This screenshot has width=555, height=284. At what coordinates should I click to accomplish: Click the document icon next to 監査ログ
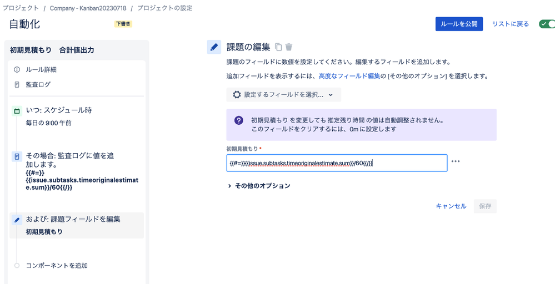tap(17, 84)
